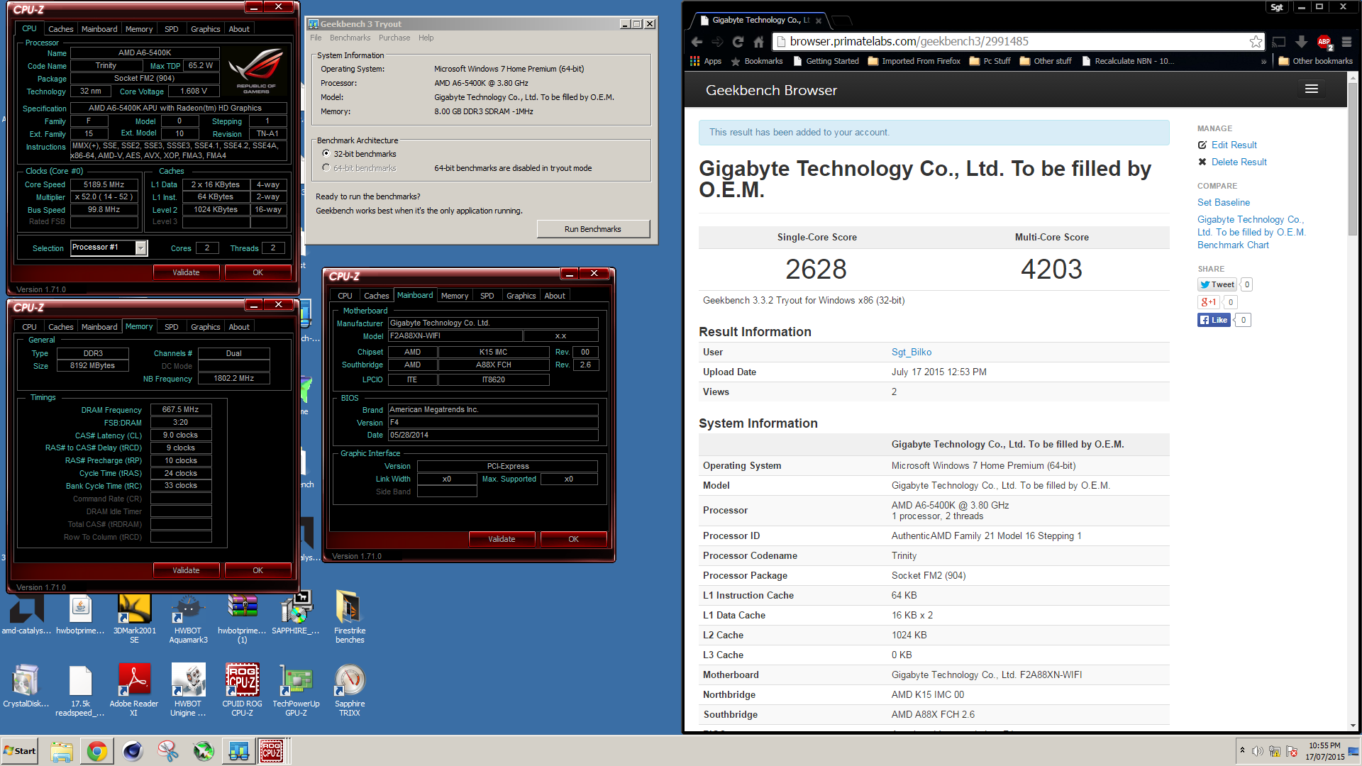Open Processor #1 selection dropdown
The image size is (1362, 766).
coord(140,248)
